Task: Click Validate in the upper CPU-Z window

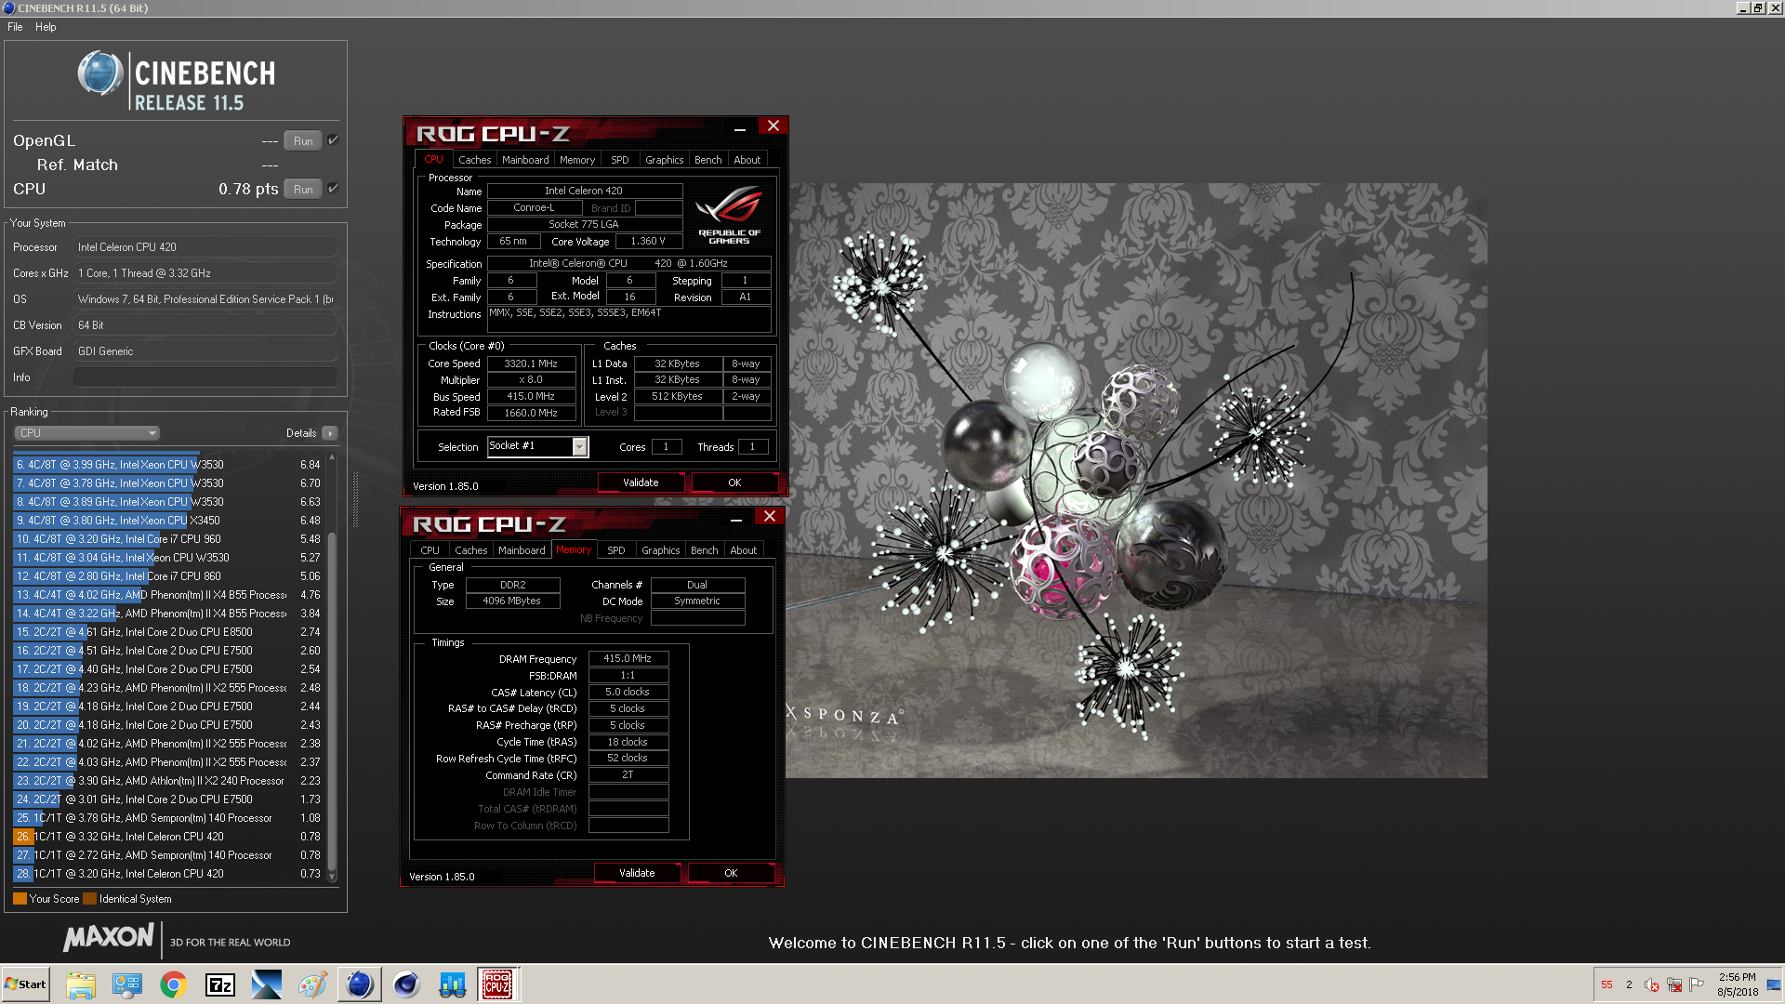Action: click(x=641, y=482)
